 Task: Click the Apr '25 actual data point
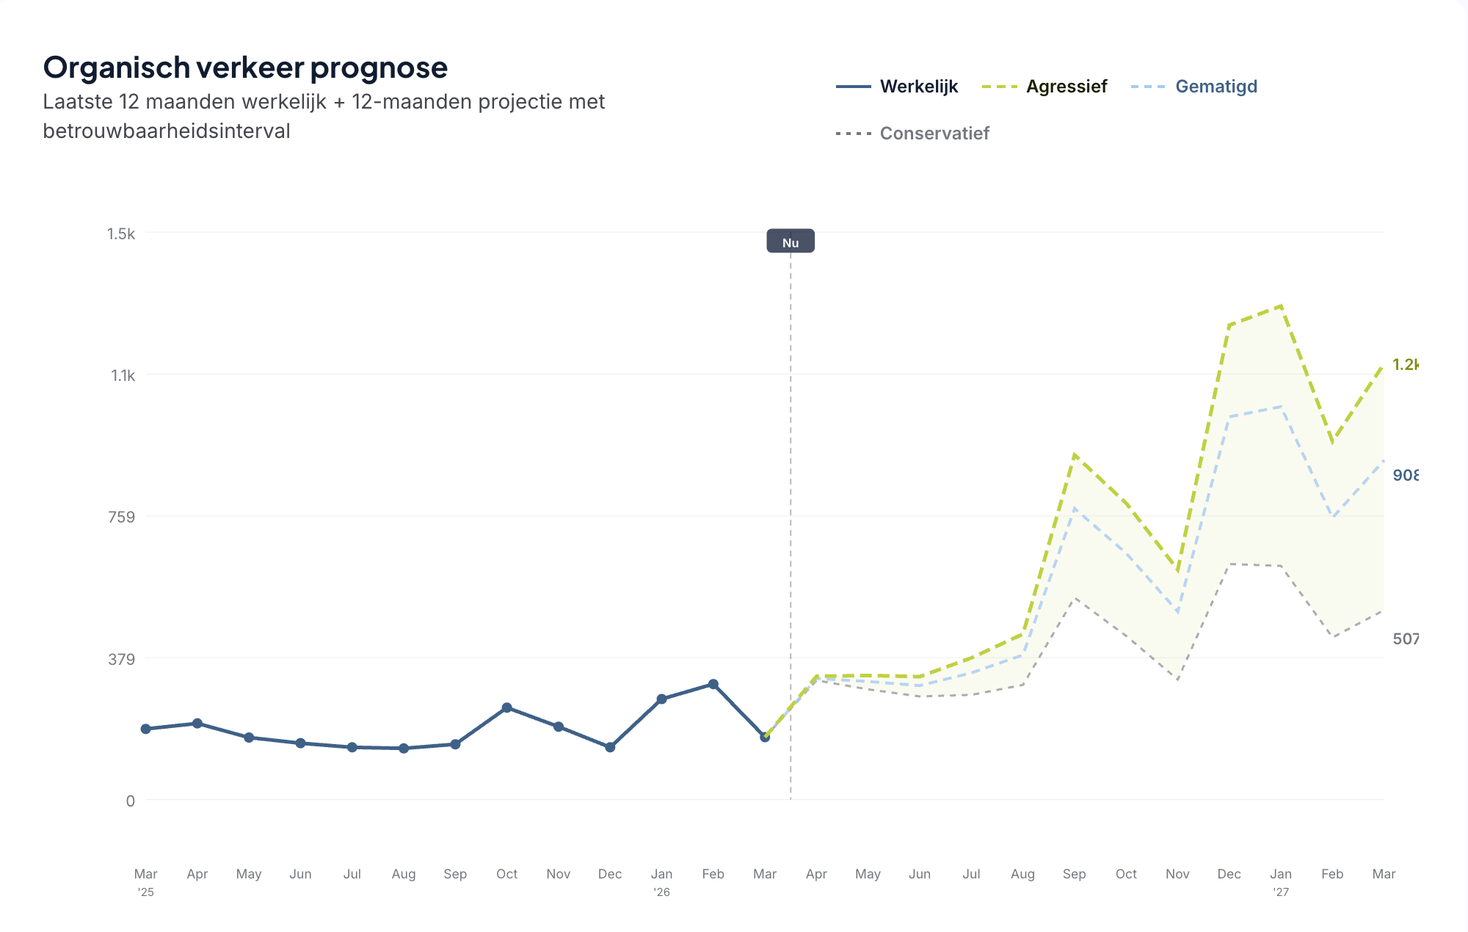click(x=197, y=724)
